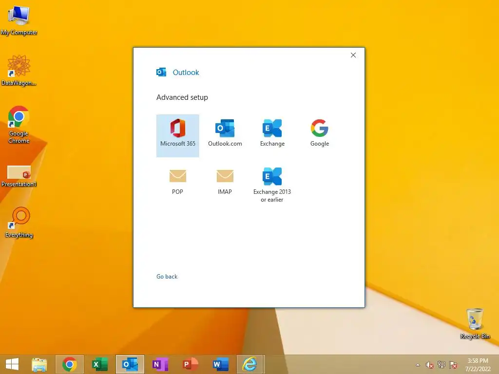Image resolution: width=499 pixels, height=374 pixels.
Task: Switch to Chrome in the taskbar
Action: (70, 364)
